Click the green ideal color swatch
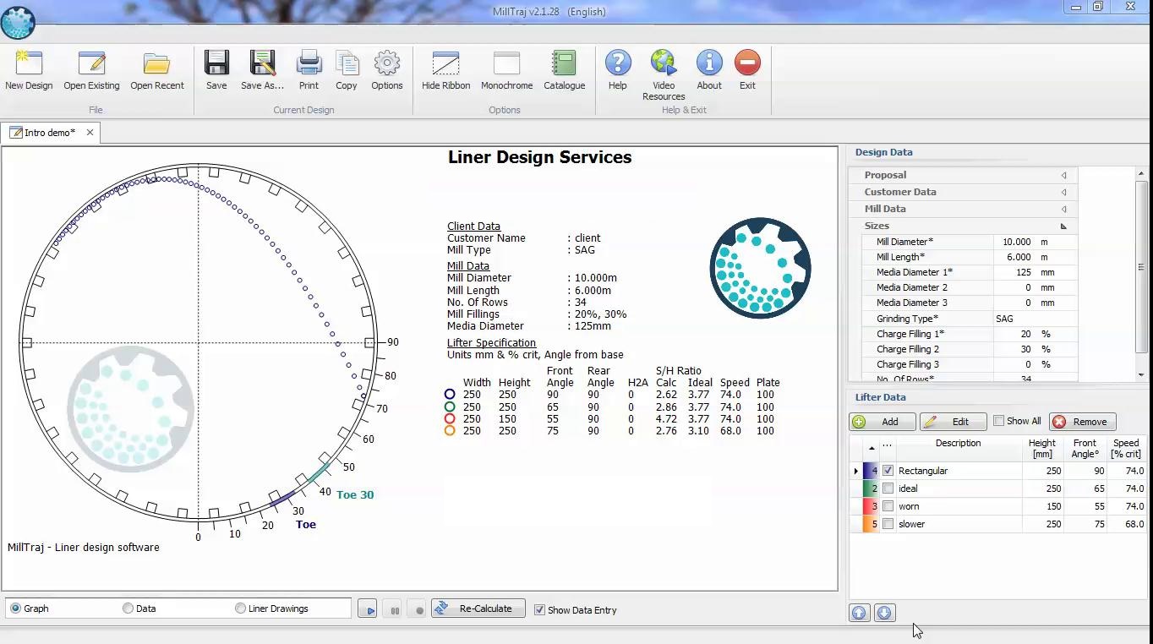The image size is (1153, 644). (x=871, y=488)
